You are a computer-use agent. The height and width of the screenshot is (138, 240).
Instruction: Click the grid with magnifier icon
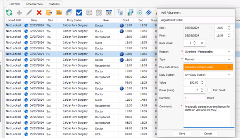[89, 13]
